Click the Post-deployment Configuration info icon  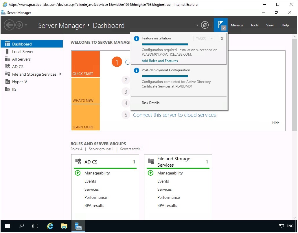pyautogui.click(x=137, y=70)
